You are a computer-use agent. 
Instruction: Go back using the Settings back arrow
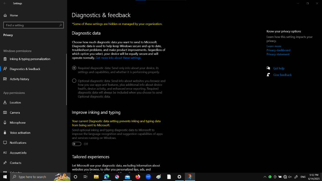(5, 3)
